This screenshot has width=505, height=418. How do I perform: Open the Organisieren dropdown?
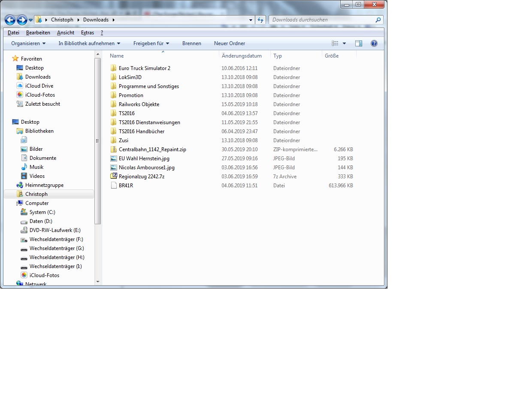[x=28, y=43]
